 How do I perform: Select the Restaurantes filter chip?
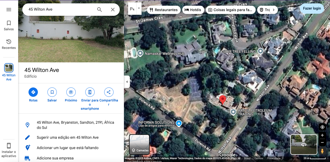[x=164, y=10]
